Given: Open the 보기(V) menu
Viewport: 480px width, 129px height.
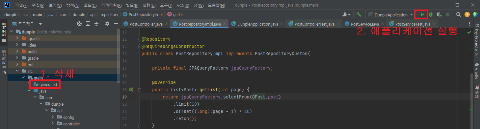Looking at the screenshot, I should tap(55, 5).
